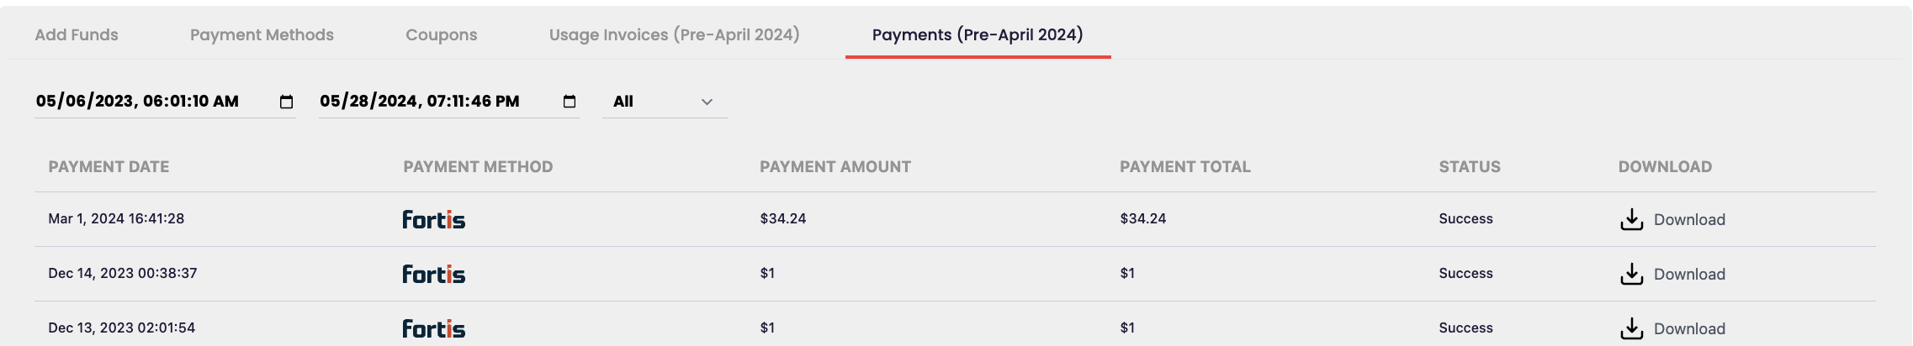Click the Payment Date column header
The height and width of the screenshot is (346, 1913).
click(x=109, y=167)
